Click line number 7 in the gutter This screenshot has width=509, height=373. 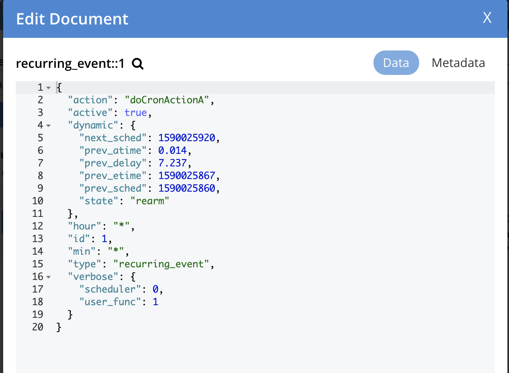pos(41,163)
